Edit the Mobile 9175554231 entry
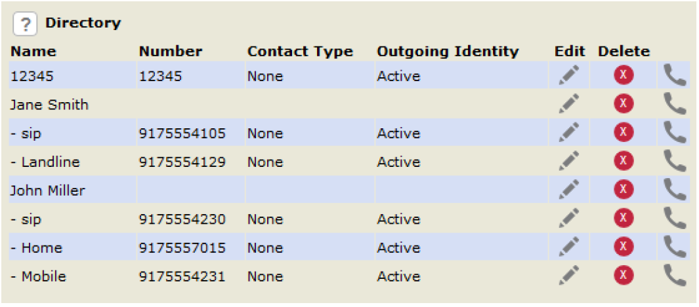 (569, 276)
